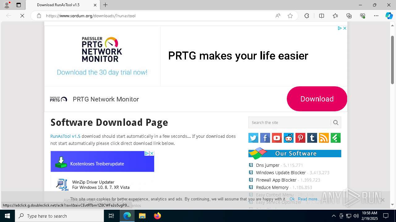Open Windows Update Blocker link
Viewport: 396px width, 222px height.
click(281, 173)
